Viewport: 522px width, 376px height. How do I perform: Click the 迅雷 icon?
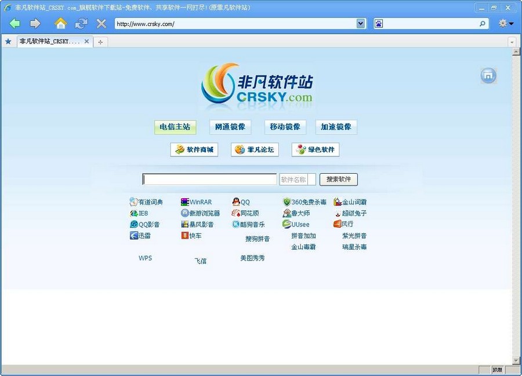coord(134,236)
